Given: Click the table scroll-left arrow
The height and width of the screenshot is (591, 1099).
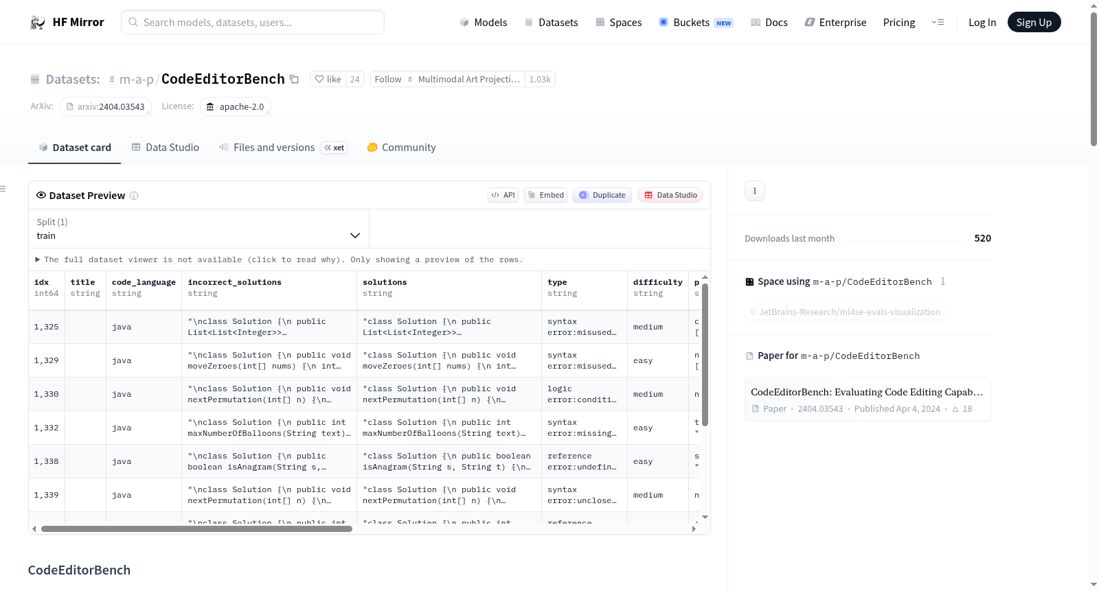Looking at the screenshot, I should pyautogui.click(x=34, y=529).
